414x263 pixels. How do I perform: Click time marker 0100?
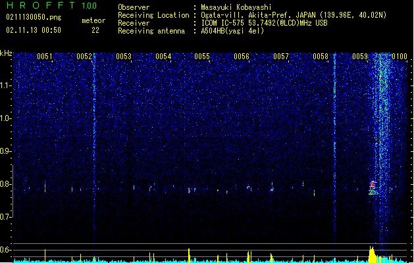400,57
